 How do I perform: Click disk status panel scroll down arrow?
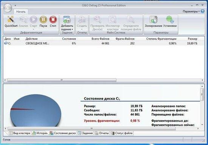[x=202, y=125]
